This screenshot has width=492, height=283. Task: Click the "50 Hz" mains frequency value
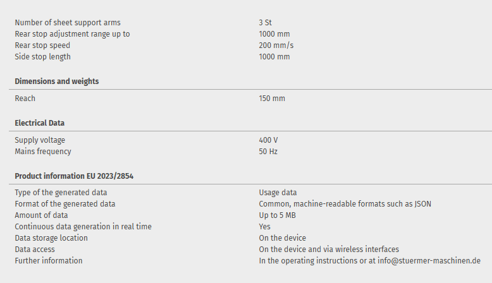(x=268, y=152)
